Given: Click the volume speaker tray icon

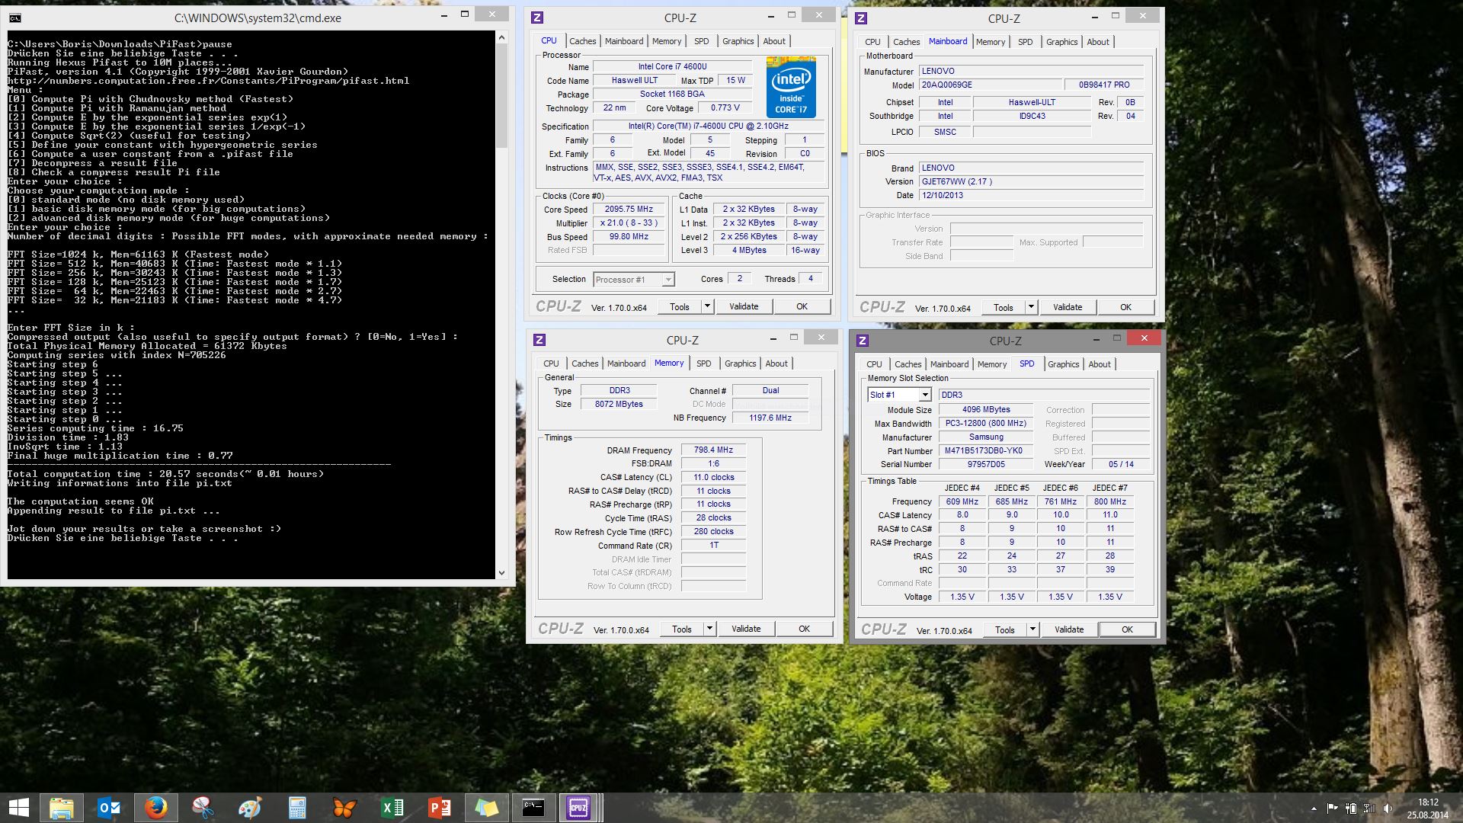Looking at the screenshot, I should [x=1388, y=809].
